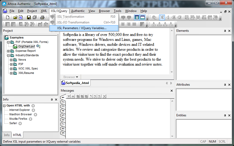This screenshot has width=234, height=146.
Task: Click the XSL-FO transformation toolbar icon
Action: [129, 17]
